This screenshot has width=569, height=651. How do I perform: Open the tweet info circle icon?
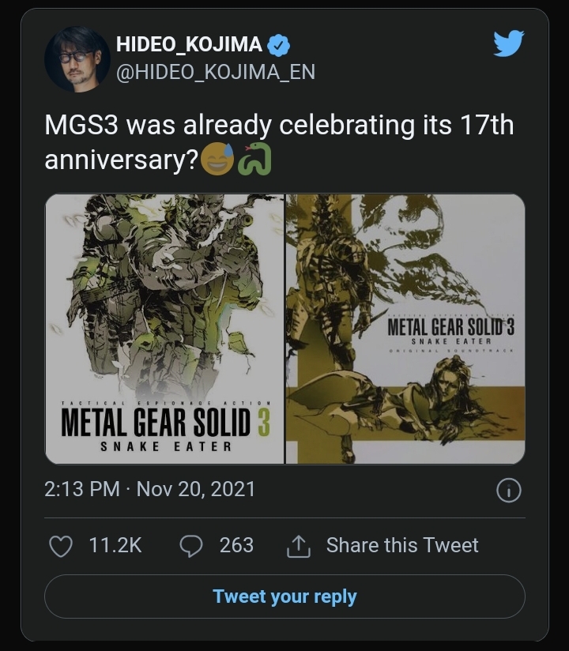508,491
